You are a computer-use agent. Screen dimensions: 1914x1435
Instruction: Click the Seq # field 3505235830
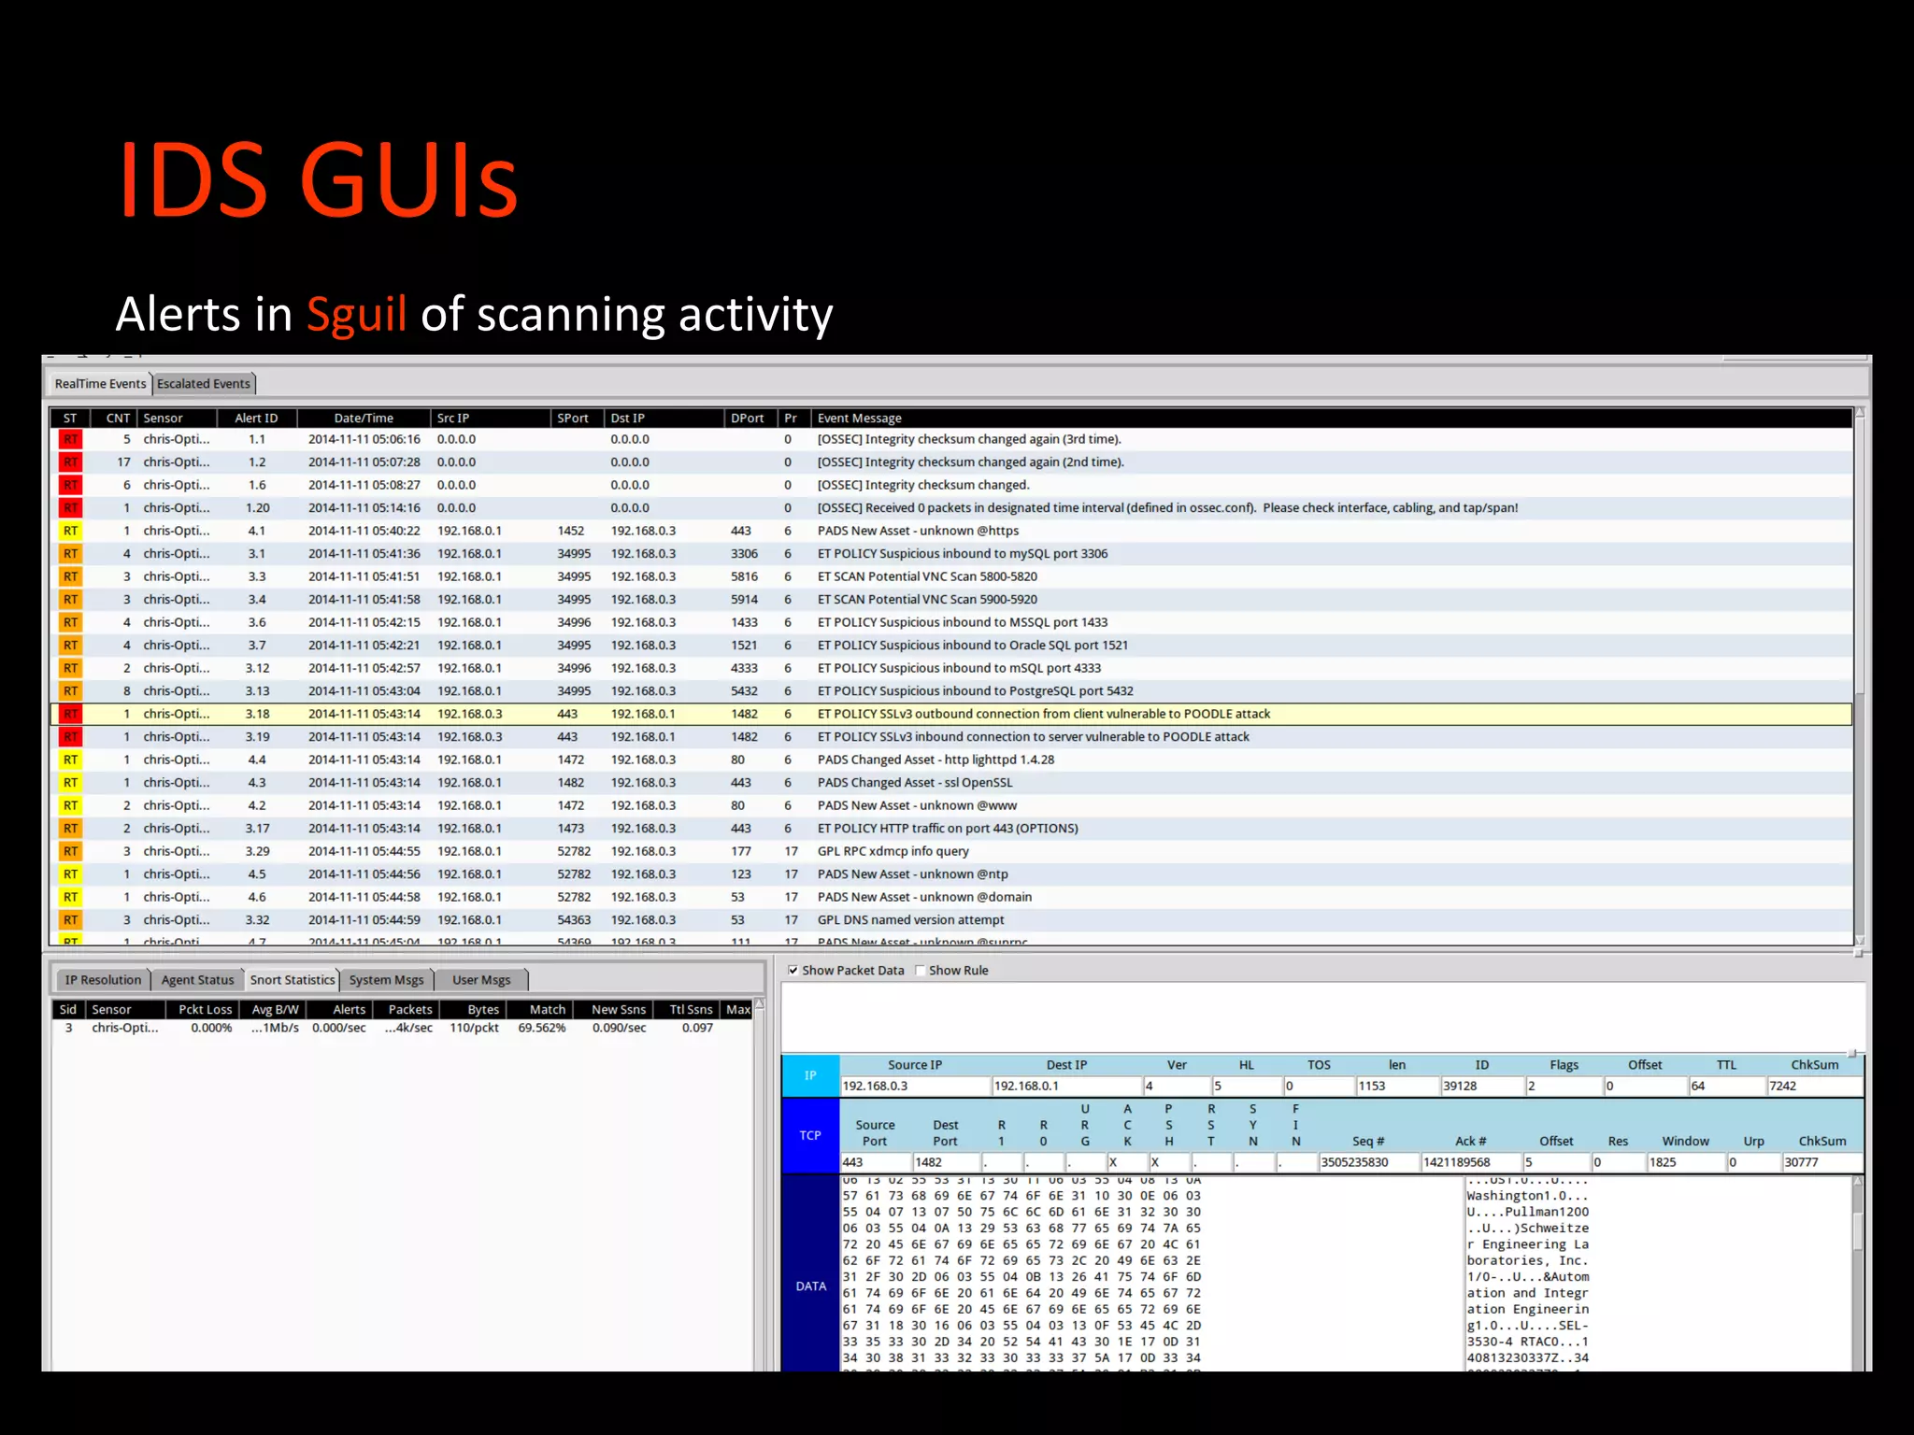click(x=1368, y=1162)
